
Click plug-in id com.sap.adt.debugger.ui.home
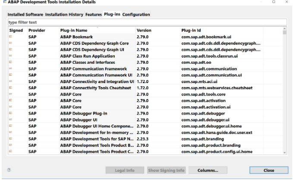[211, 126]
